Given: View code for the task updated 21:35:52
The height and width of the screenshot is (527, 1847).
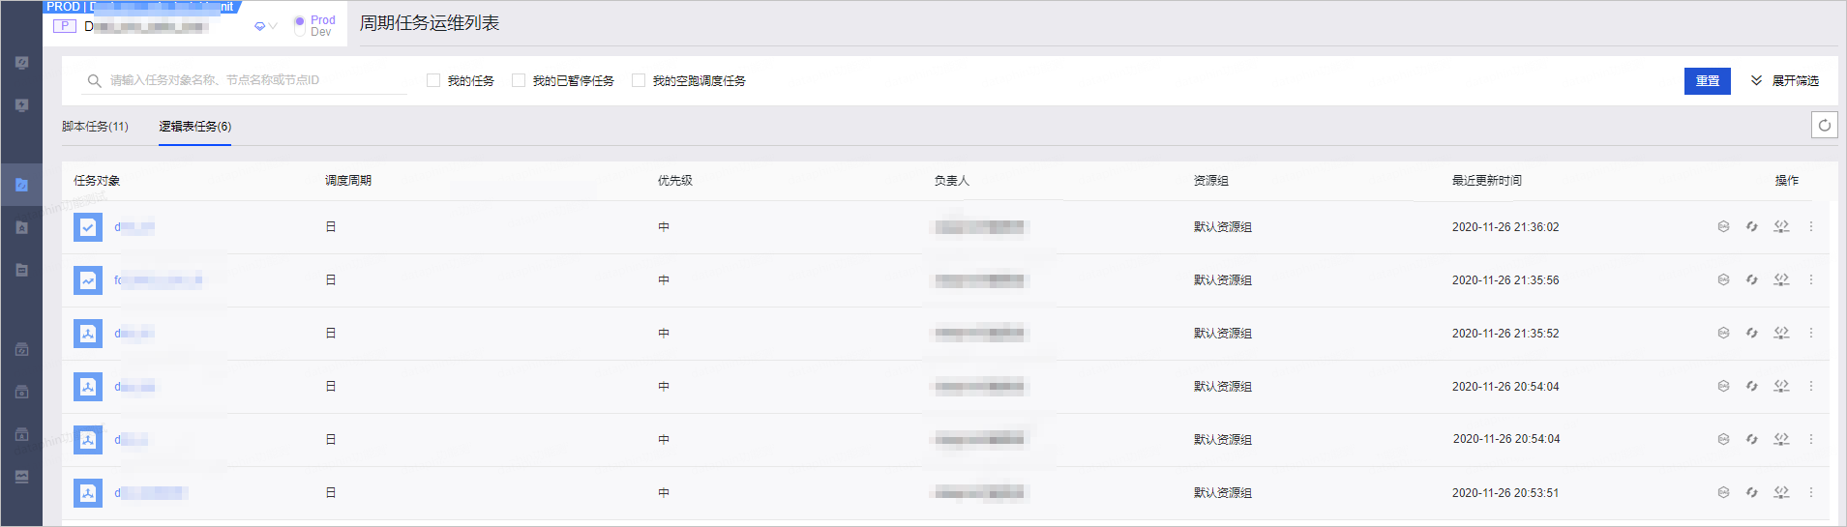Looking at the screenshot, I should [1781, 333].
